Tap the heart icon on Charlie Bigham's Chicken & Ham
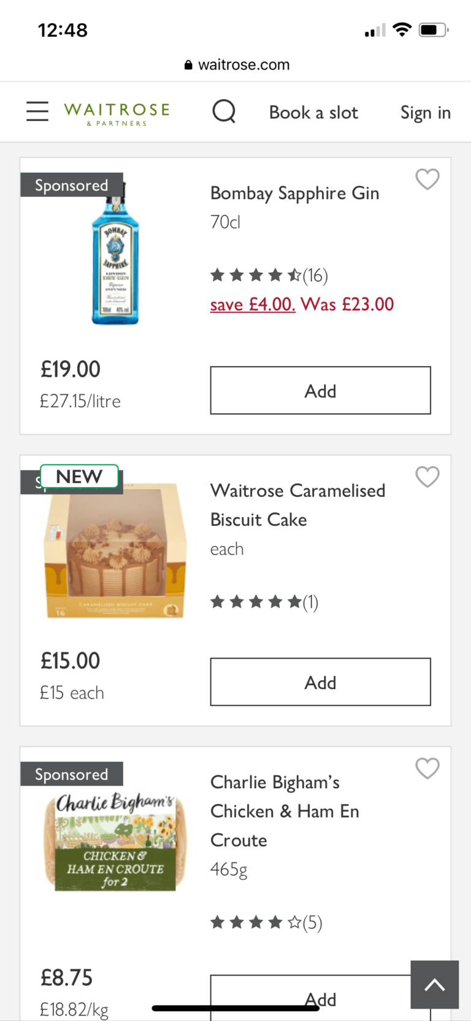Viewport: 471px width, 1021px height. tap(427, 769)
